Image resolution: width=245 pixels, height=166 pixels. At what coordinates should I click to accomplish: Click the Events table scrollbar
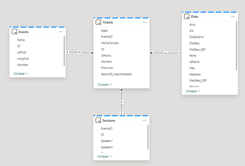[64, 51]
